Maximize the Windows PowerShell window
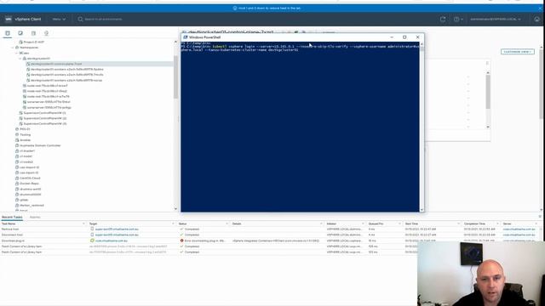The image size is (545, 306). 404,37
